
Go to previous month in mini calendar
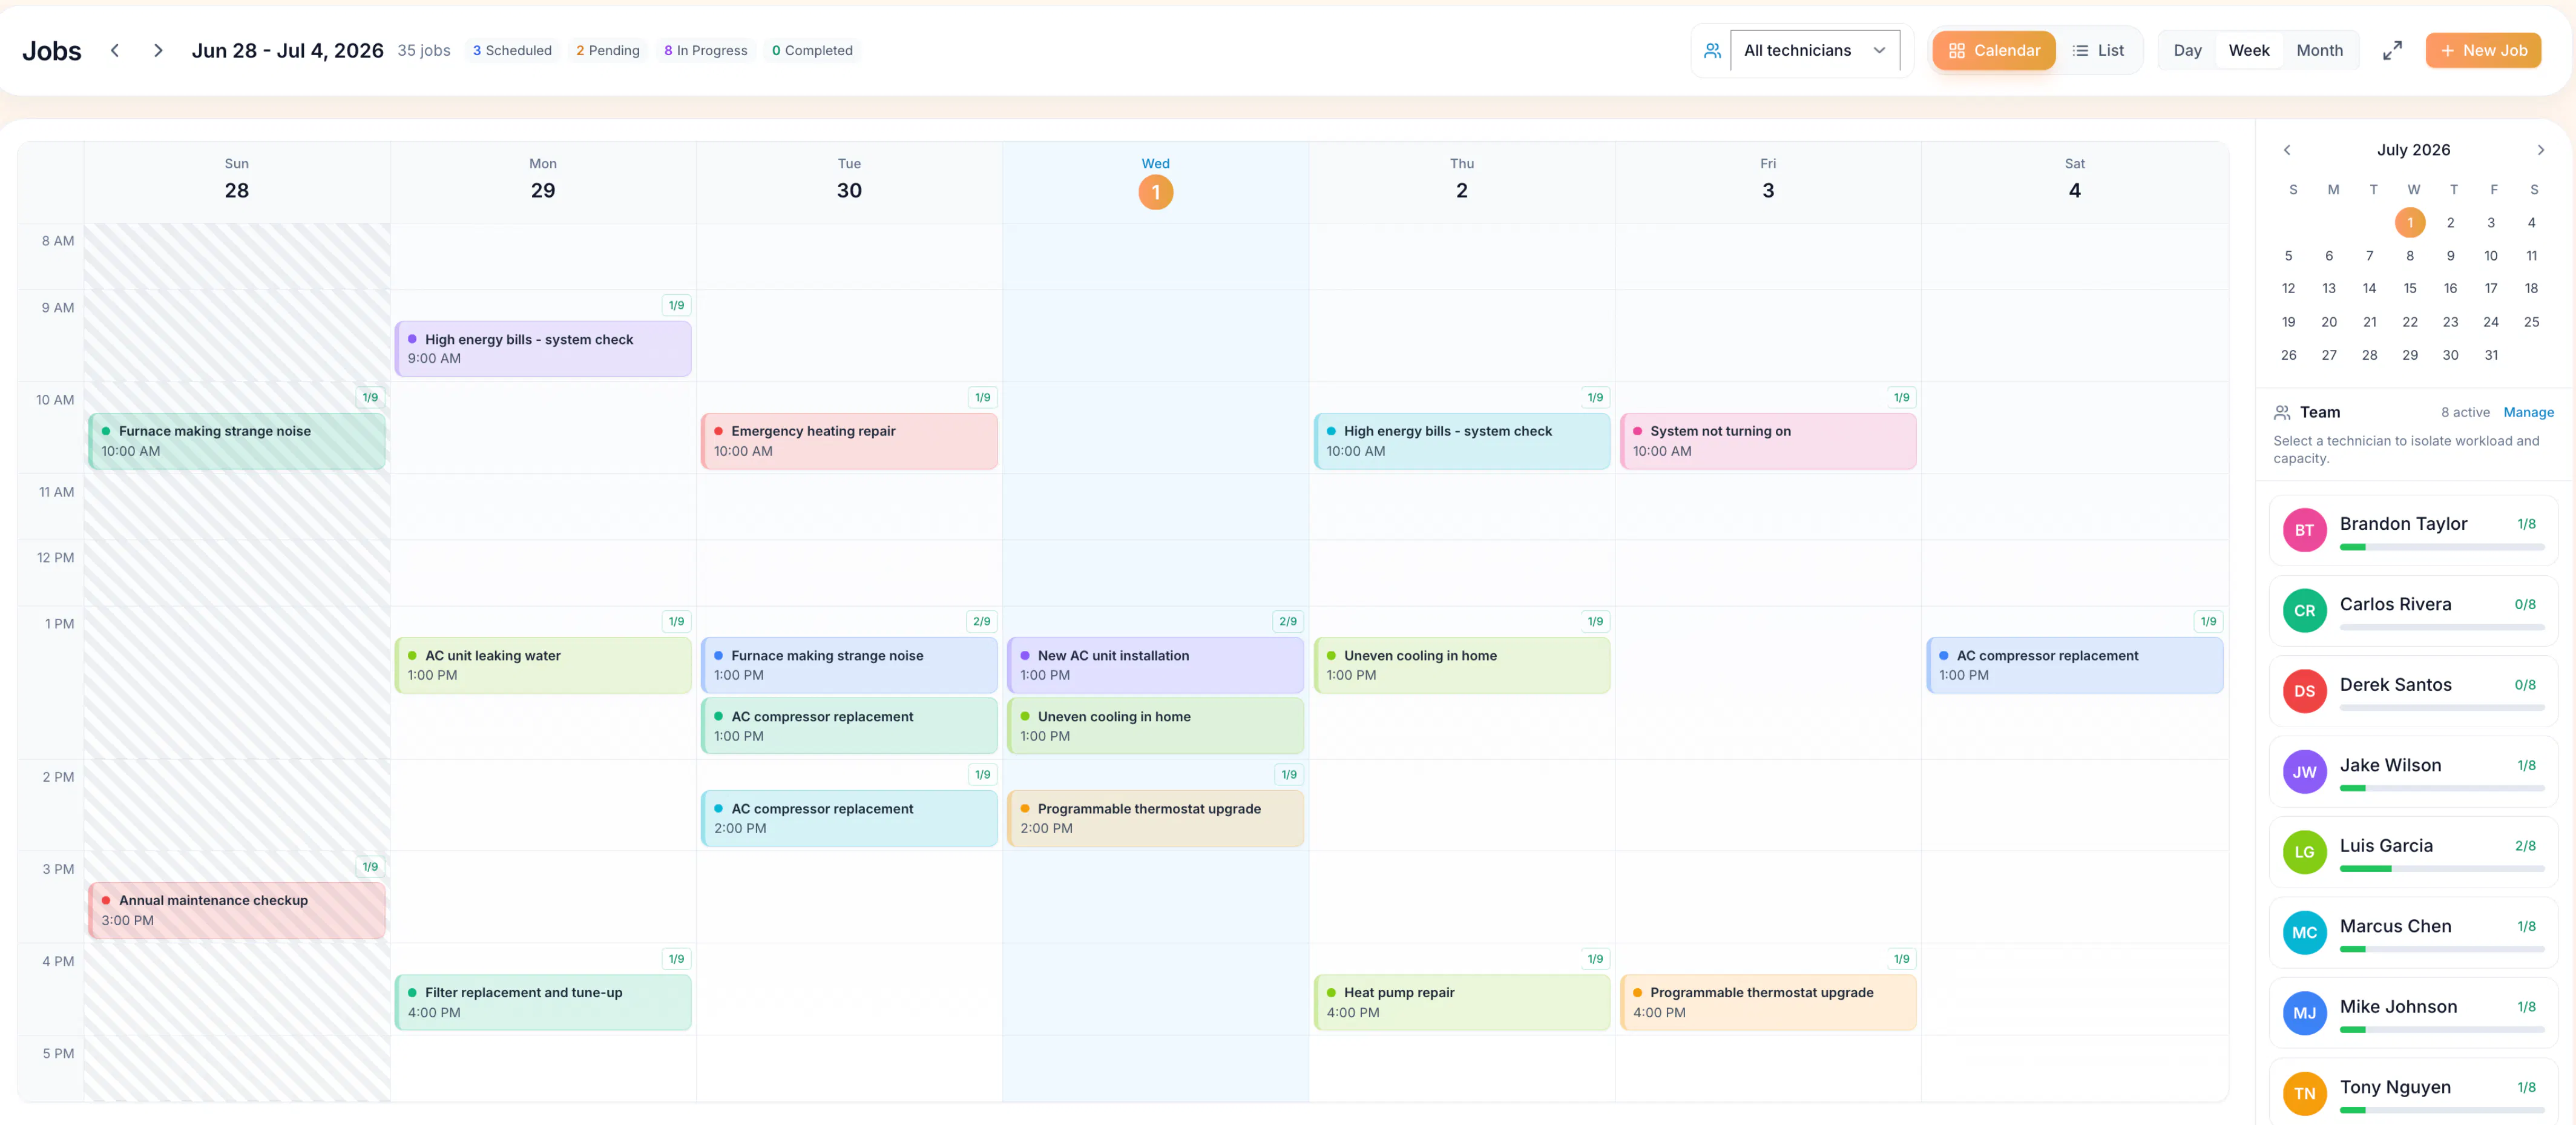[x=2286, y=150]
